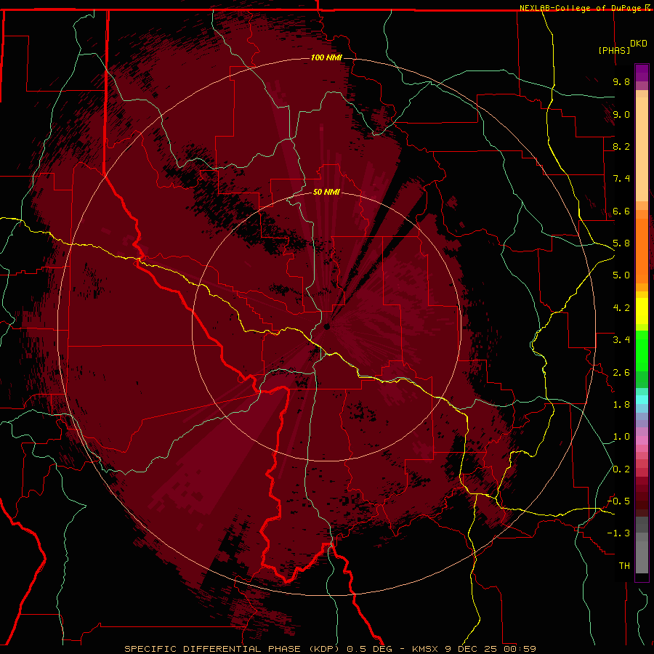Click the purple segment of the color bar
The height and width of the screenshot is (654, 654).
[642, 73]
